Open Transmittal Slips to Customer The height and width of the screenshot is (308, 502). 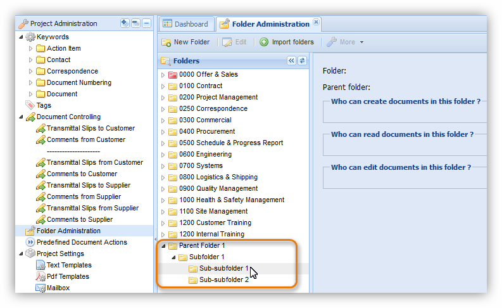[90, 128]
